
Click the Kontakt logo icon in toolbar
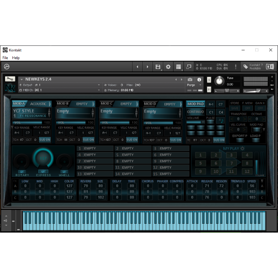7,67
